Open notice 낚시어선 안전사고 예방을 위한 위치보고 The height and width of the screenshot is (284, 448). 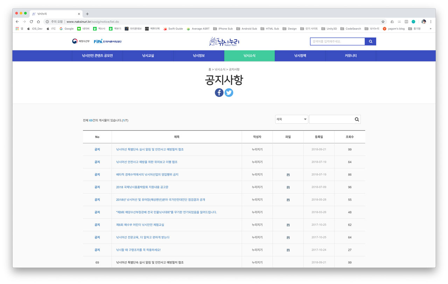[x=147, y=162]
